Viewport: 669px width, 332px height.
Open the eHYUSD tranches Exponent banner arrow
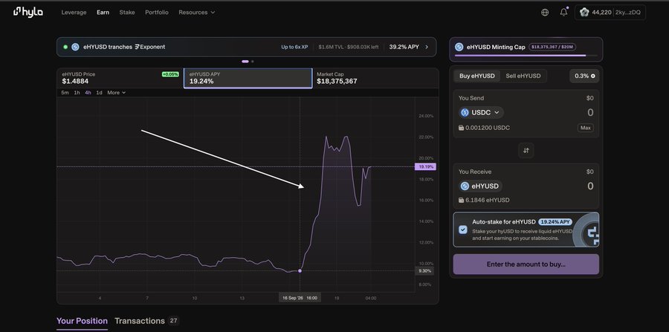[x=427, y=47]
